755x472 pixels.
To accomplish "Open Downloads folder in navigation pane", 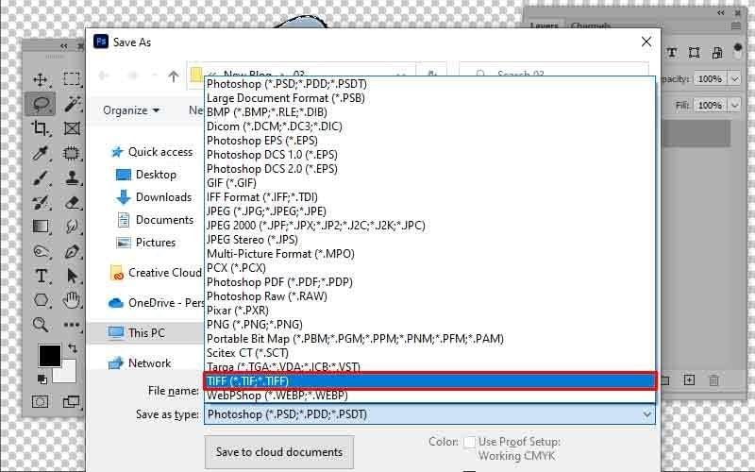I will pos(154,197).
